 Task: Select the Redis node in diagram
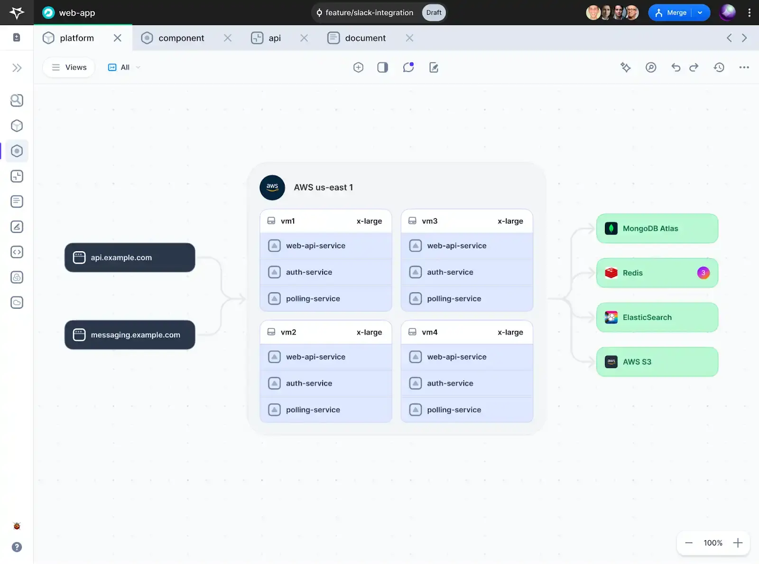click(657, 273)
